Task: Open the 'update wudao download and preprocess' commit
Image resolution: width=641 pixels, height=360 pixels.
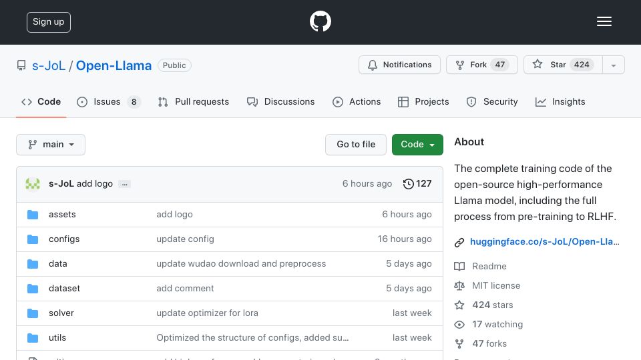Action: (x=241, y=264)
